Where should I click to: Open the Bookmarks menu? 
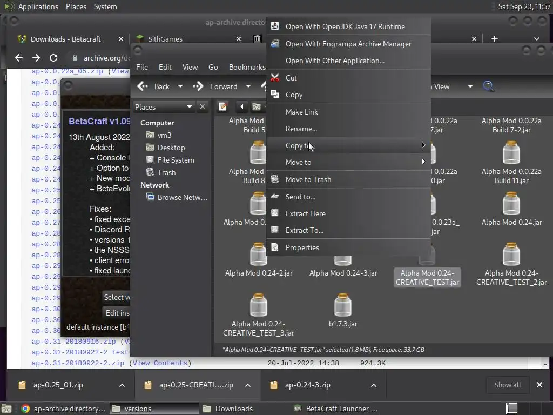click(247, 67)
